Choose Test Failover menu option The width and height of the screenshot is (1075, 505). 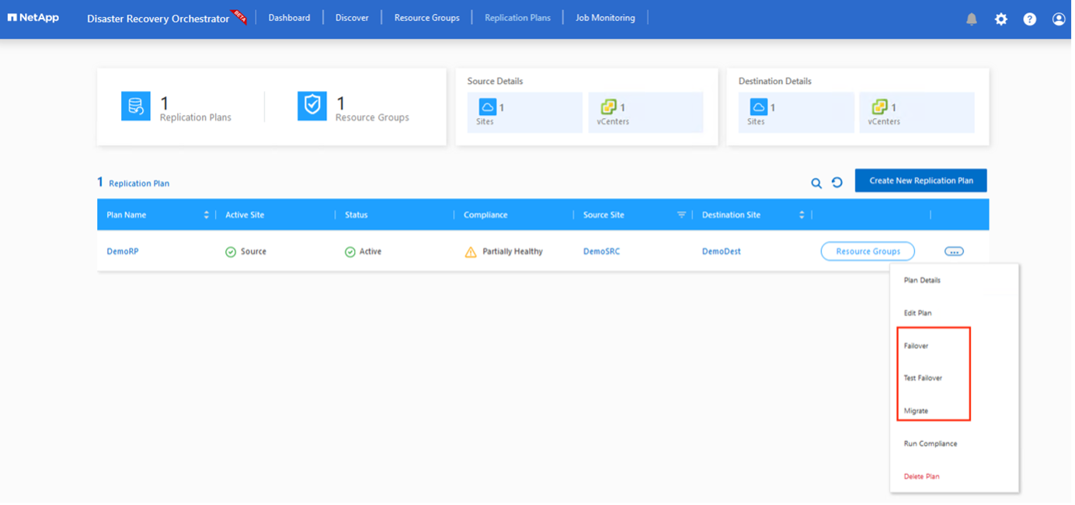point(923,378)
